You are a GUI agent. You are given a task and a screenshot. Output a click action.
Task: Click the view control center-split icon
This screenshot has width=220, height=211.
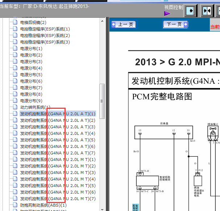pos(207,11)
